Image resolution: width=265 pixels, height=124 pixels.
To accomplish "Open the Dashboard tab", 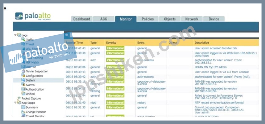I will click(x=82, y=19).
